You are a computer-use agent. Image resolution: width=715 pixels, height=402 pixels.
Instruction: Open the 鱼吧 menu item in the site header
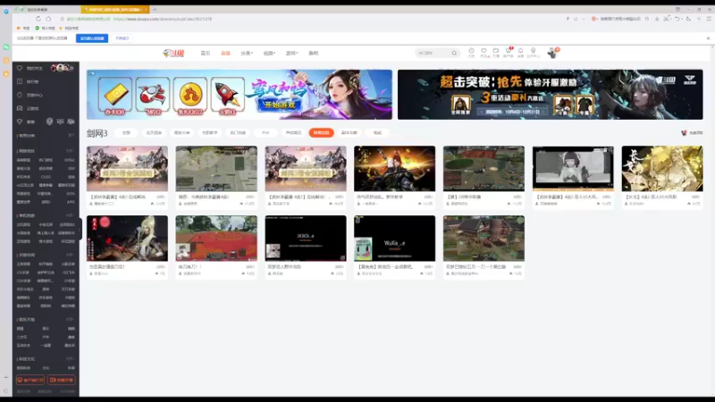click(314, 54)
